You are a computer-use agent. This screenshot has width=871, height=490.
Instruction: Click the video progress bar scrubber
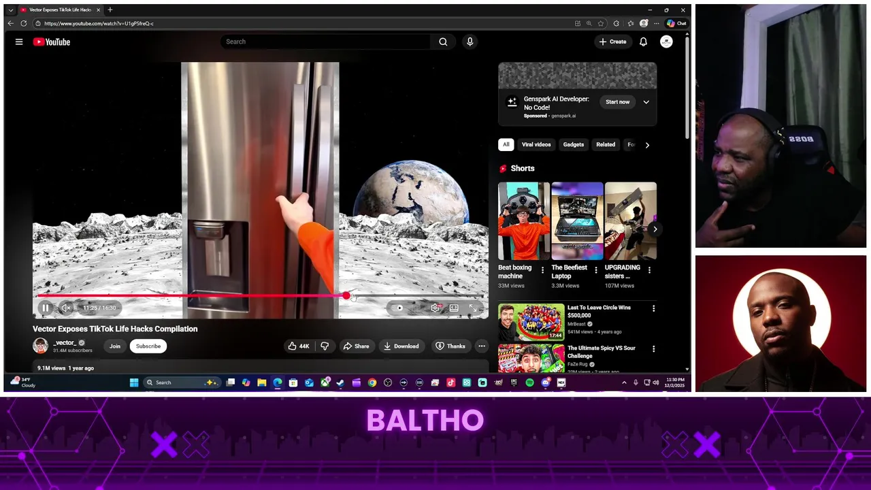[x=346, y=295]
